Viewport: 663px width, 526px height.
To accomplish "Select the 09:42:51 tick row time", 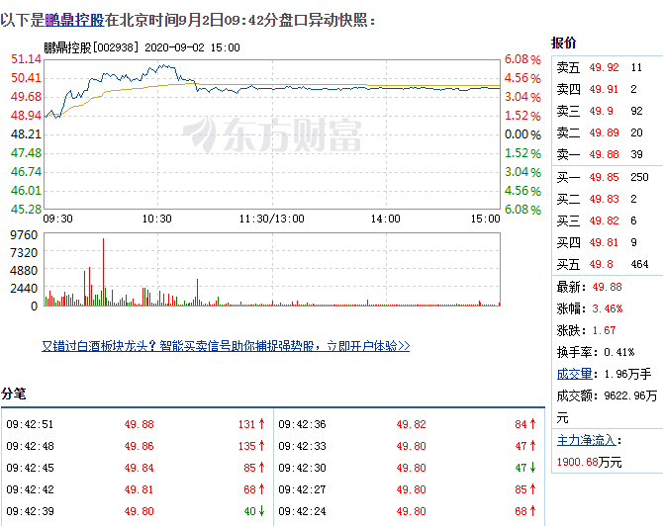I will tap(30, 424).
